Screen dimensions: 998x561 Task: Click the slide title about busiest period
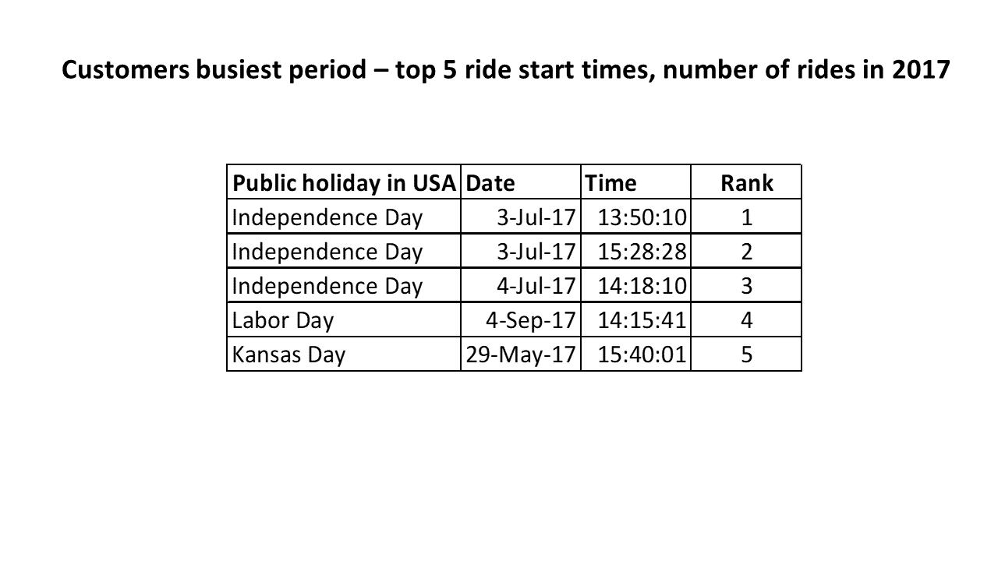point(505,70)
